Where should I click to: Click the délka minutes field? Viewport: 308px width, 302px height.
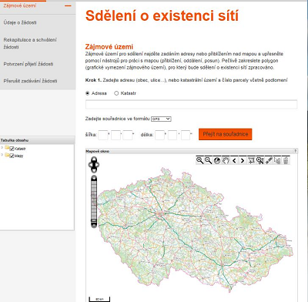point(172,135)
